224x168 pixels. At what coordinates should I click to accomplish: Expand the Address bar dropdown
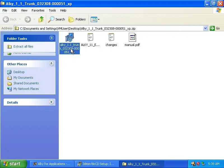click(205, 28)
